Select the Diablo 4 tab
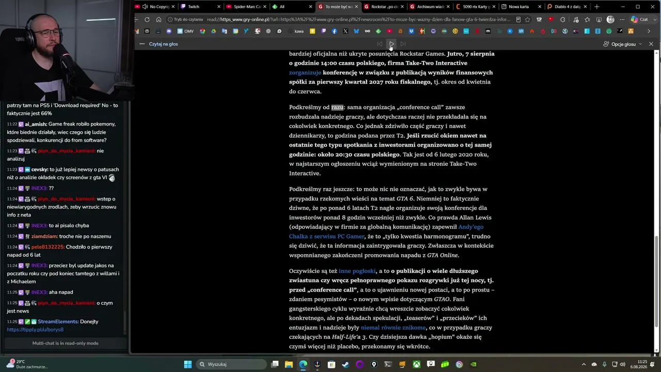 point(566,7)
